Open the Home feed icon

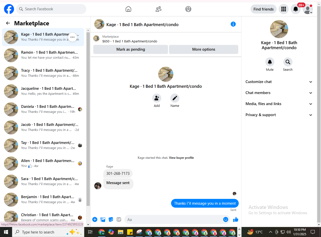(128, 9)
